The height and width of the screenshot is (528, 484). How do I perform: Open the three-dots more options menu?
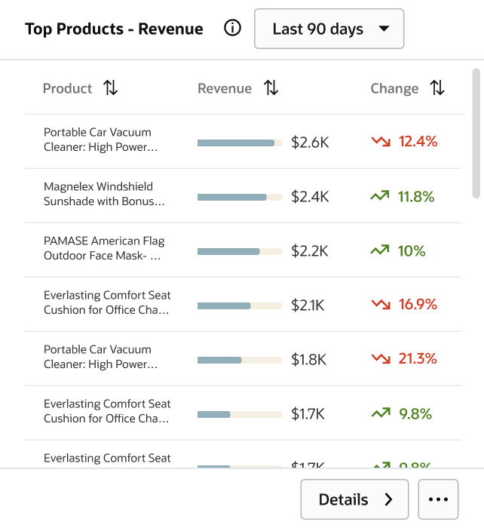click(x=438, y=499)
